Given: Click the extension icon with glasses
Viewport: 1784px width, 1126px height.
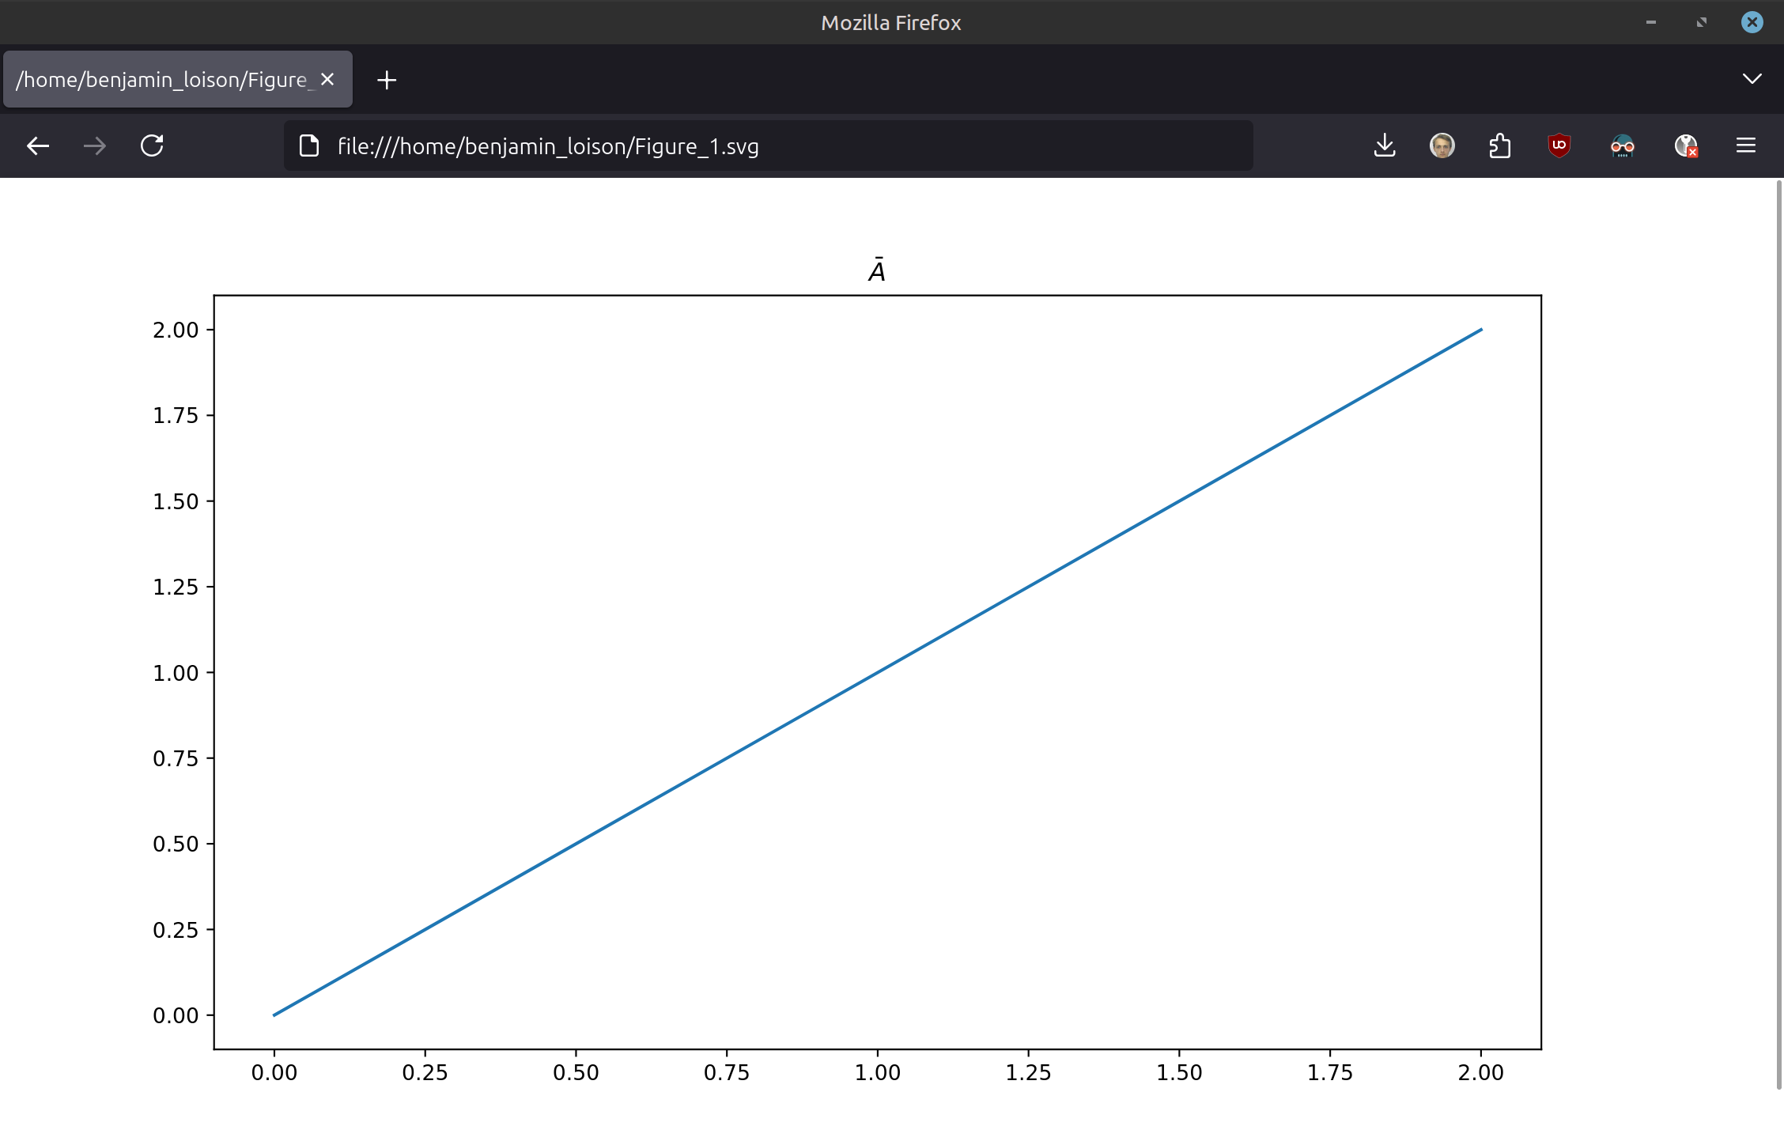Looking at the screenshot, I should (1622, 145).
